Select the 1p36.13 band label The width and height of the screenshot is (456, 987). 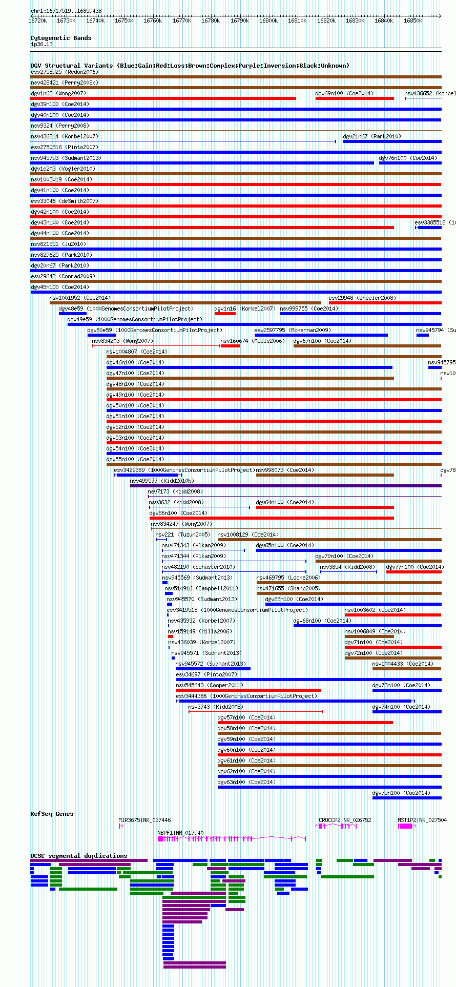[42, 45]
